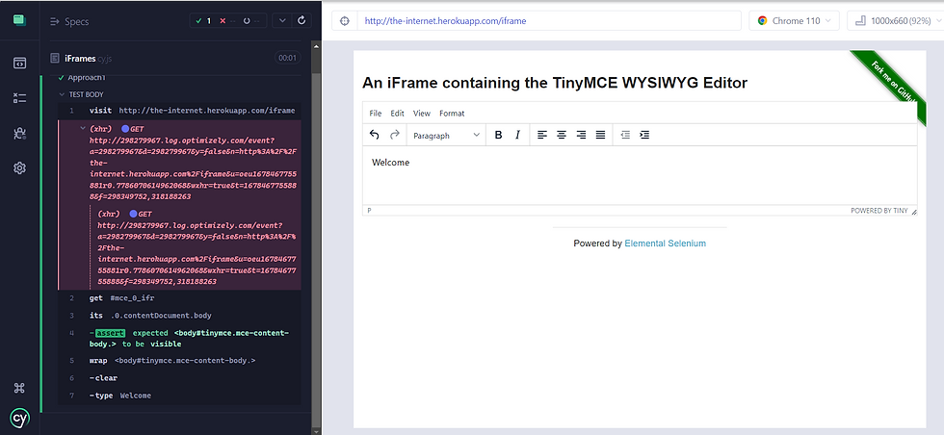Click the Redo arrow in editor toolbar
The image size is (944, 435).
(x=395, y=135)
